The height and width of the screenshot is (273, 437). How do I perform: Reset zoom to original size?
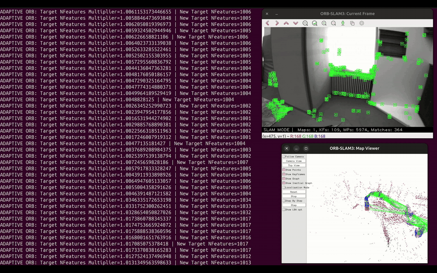pos(305,23)
